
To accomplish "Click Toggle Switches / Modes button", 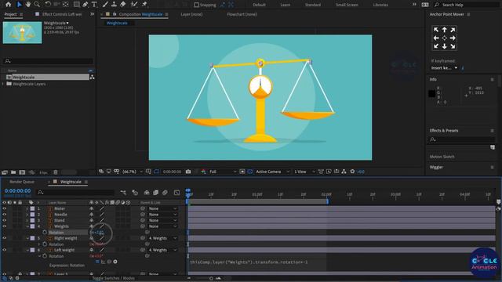I will [113, 278].
